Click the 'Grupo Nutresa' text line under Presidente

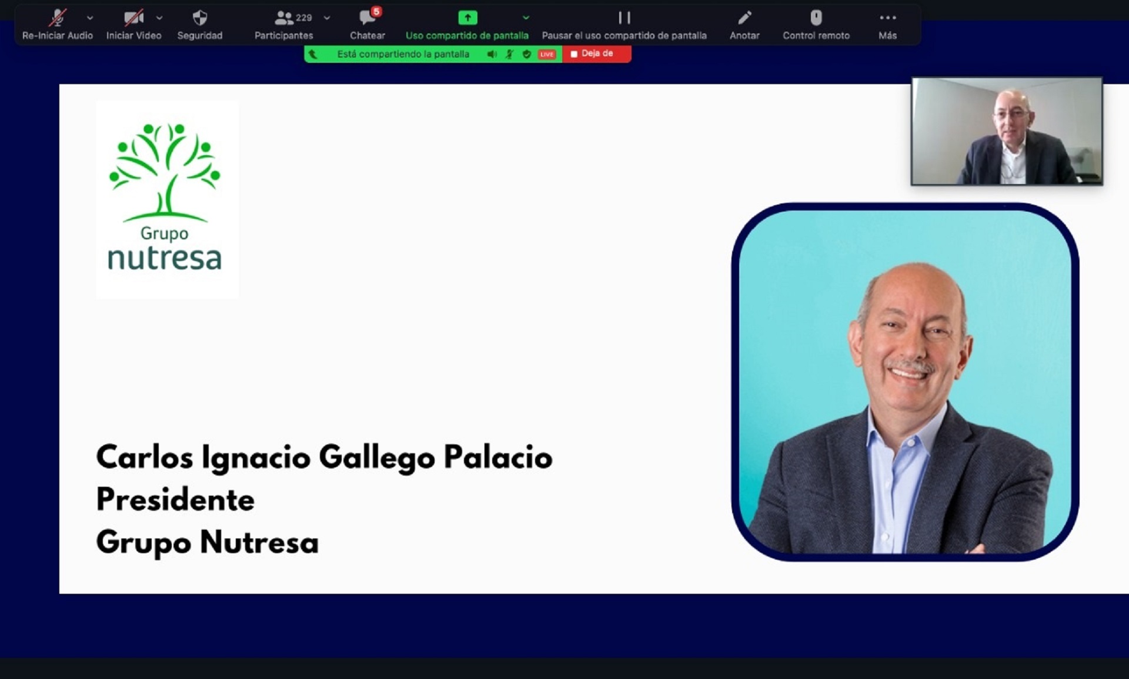(x=207, y=542)
